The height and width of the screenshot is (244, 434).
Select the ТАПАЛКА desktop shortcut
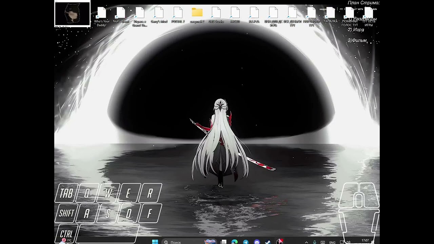330,15
